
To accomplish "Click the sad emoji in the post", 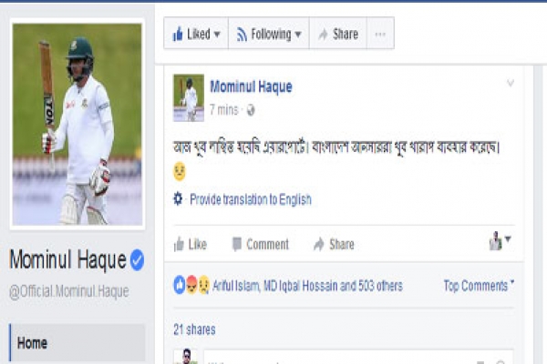I will coord(180,172).
